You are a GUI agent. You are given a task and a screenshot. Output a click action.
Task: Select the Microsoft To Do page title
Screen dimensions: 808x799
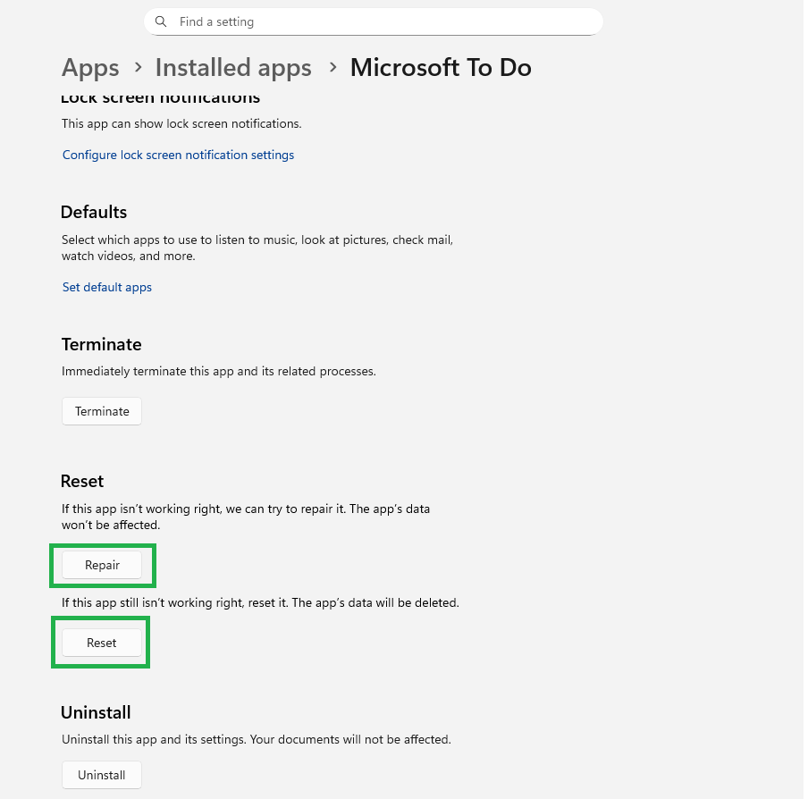pyautogui.click(x=441, y=68)
